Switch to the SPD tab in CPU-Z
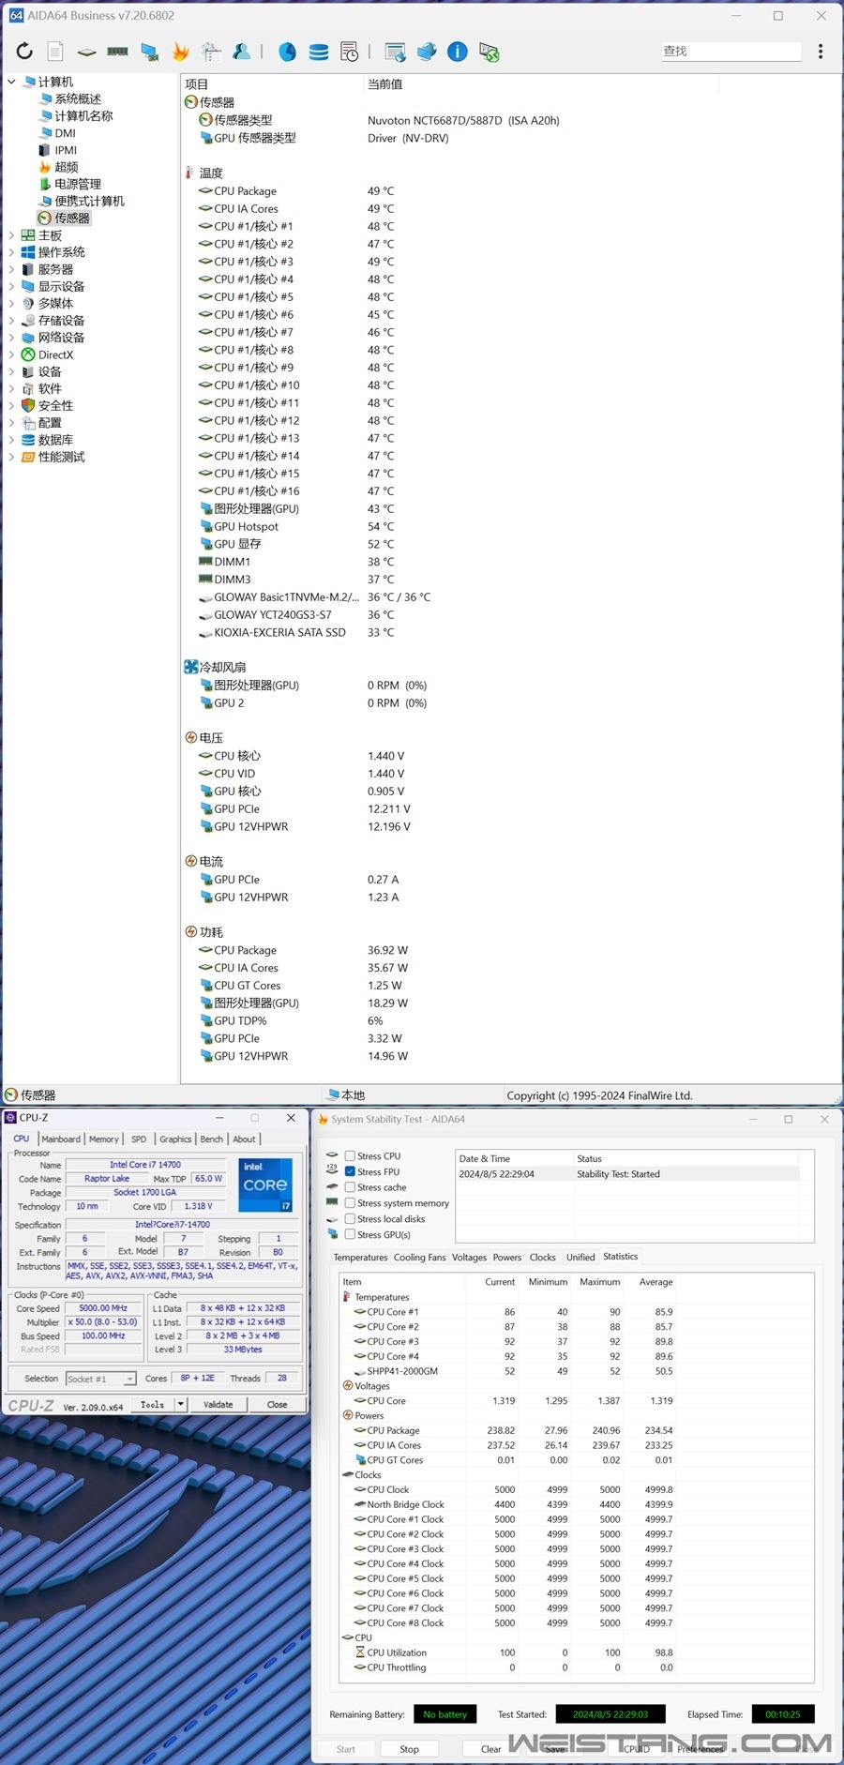Image resolution: width=844 pixels, height=1765 pixels. click(139, 1139)
